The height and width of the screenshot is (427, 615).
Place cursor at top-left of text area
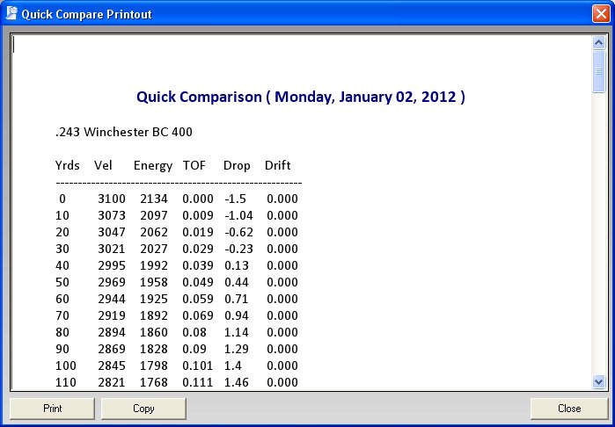(15, 44)
